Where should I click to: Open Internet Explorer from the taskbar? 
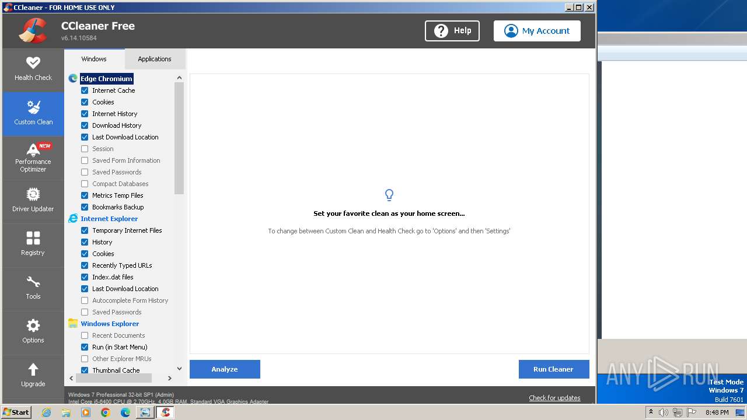click(x=46, y=412)
